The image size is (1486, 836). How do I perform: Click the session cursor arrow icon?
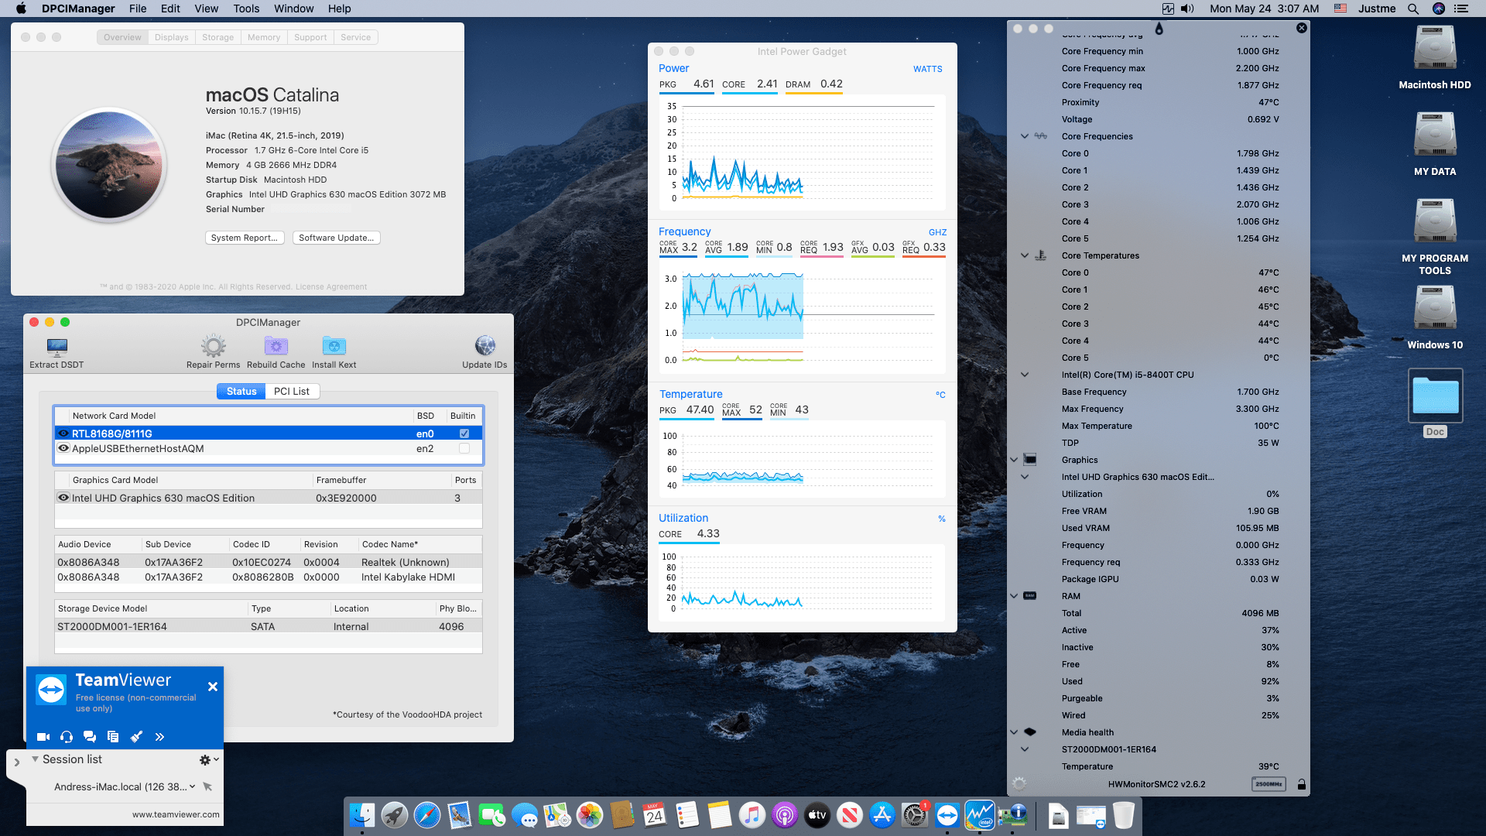pyautogui.click(x=207, y=786)
